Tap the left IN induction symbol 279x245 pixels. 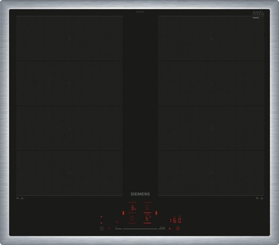click(20, 198)
